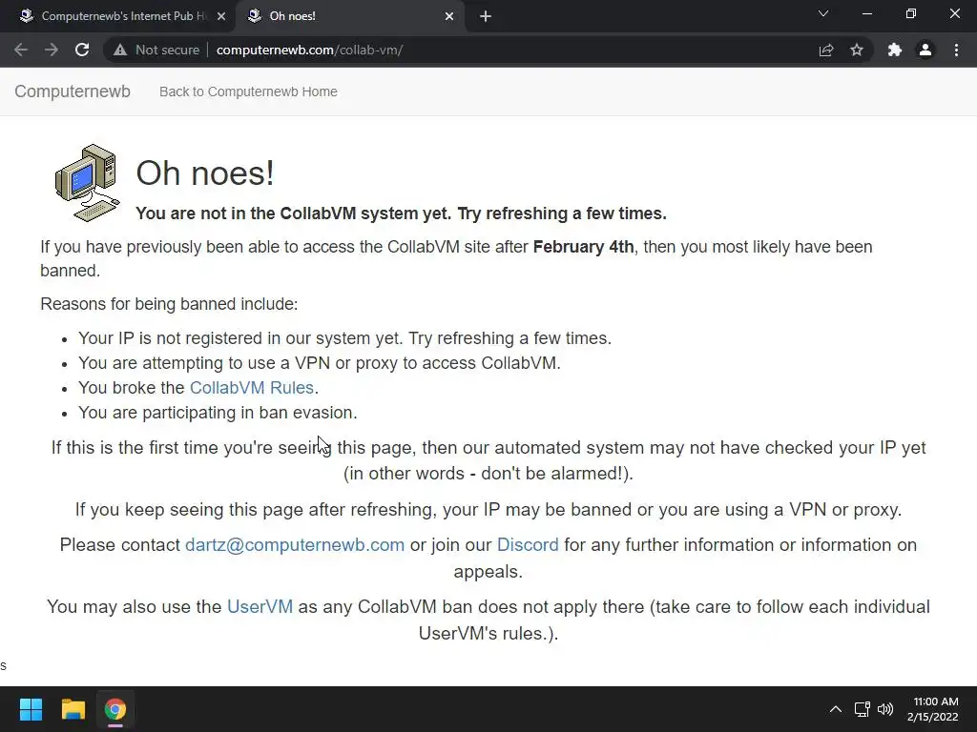The image size is (977, 732).
Task: Select the Oh noes! tab
Action: [349, 16]
